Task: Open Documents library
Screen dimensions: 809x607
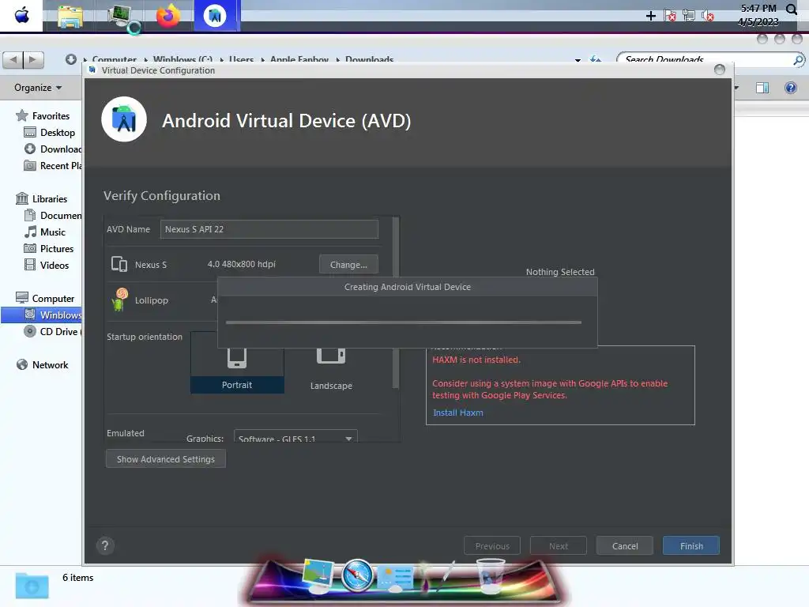Action: tap(53, 215)
